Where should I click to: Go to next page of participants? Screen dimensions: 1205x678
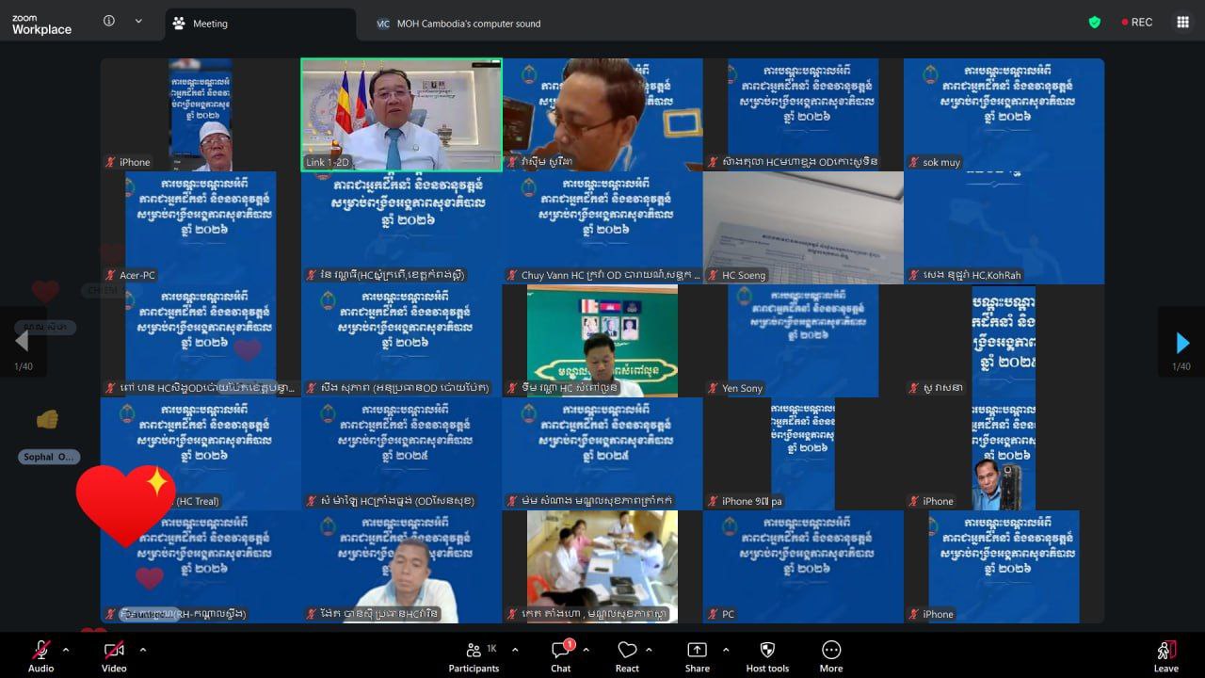(x=1182, y=344)
